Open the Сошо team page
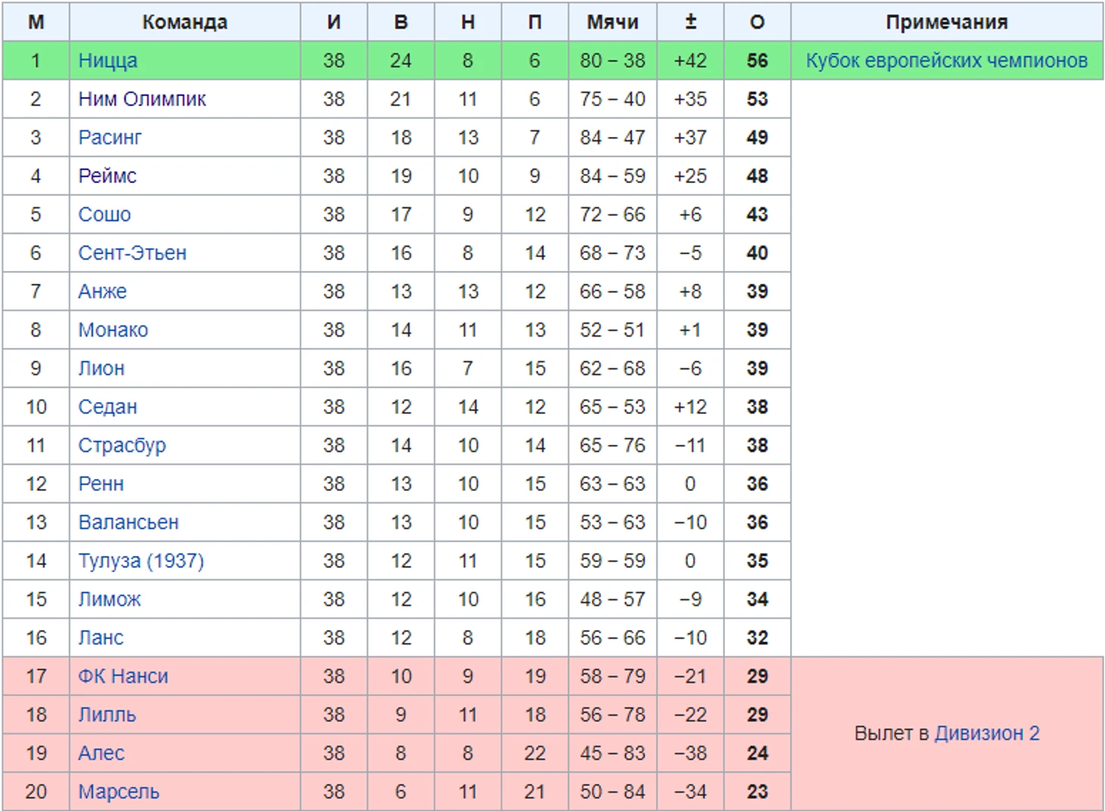Image resolution: width=1105 pixels, height=811 pixels. (104, 215)
